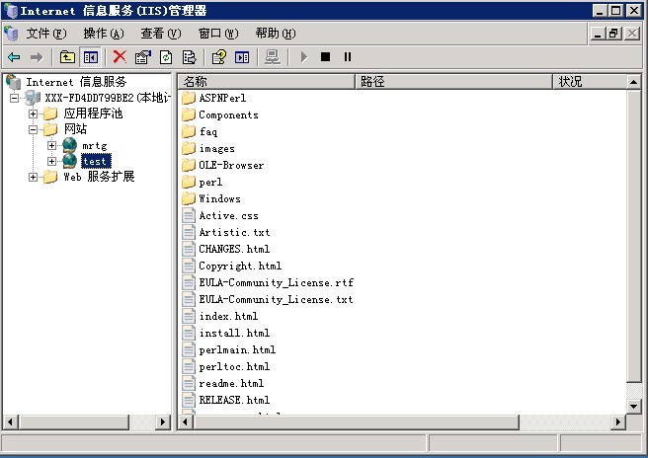This screenshot has width=648, height=458.
Task: Restore the inner MMC child window
Action: click(614, 34)
